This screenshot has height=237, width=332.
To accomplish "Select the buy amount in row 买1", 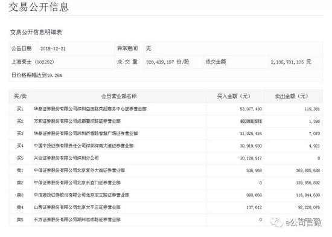I will coord(251,109).
